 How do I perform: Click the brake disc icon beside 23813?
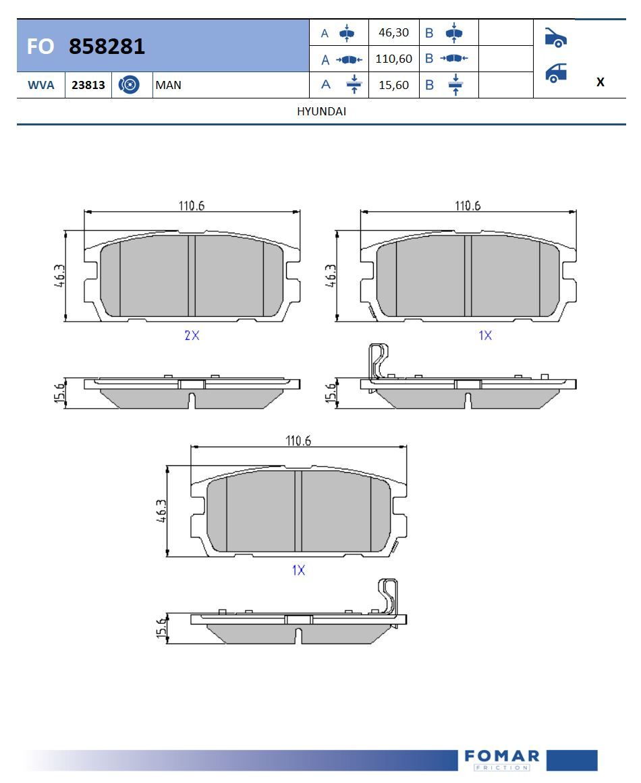pos(129,85)
